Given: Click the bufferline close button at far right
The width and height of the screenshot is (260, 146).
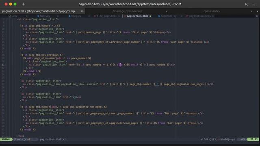Looking at the screenshot, I should tap(257, 16).
